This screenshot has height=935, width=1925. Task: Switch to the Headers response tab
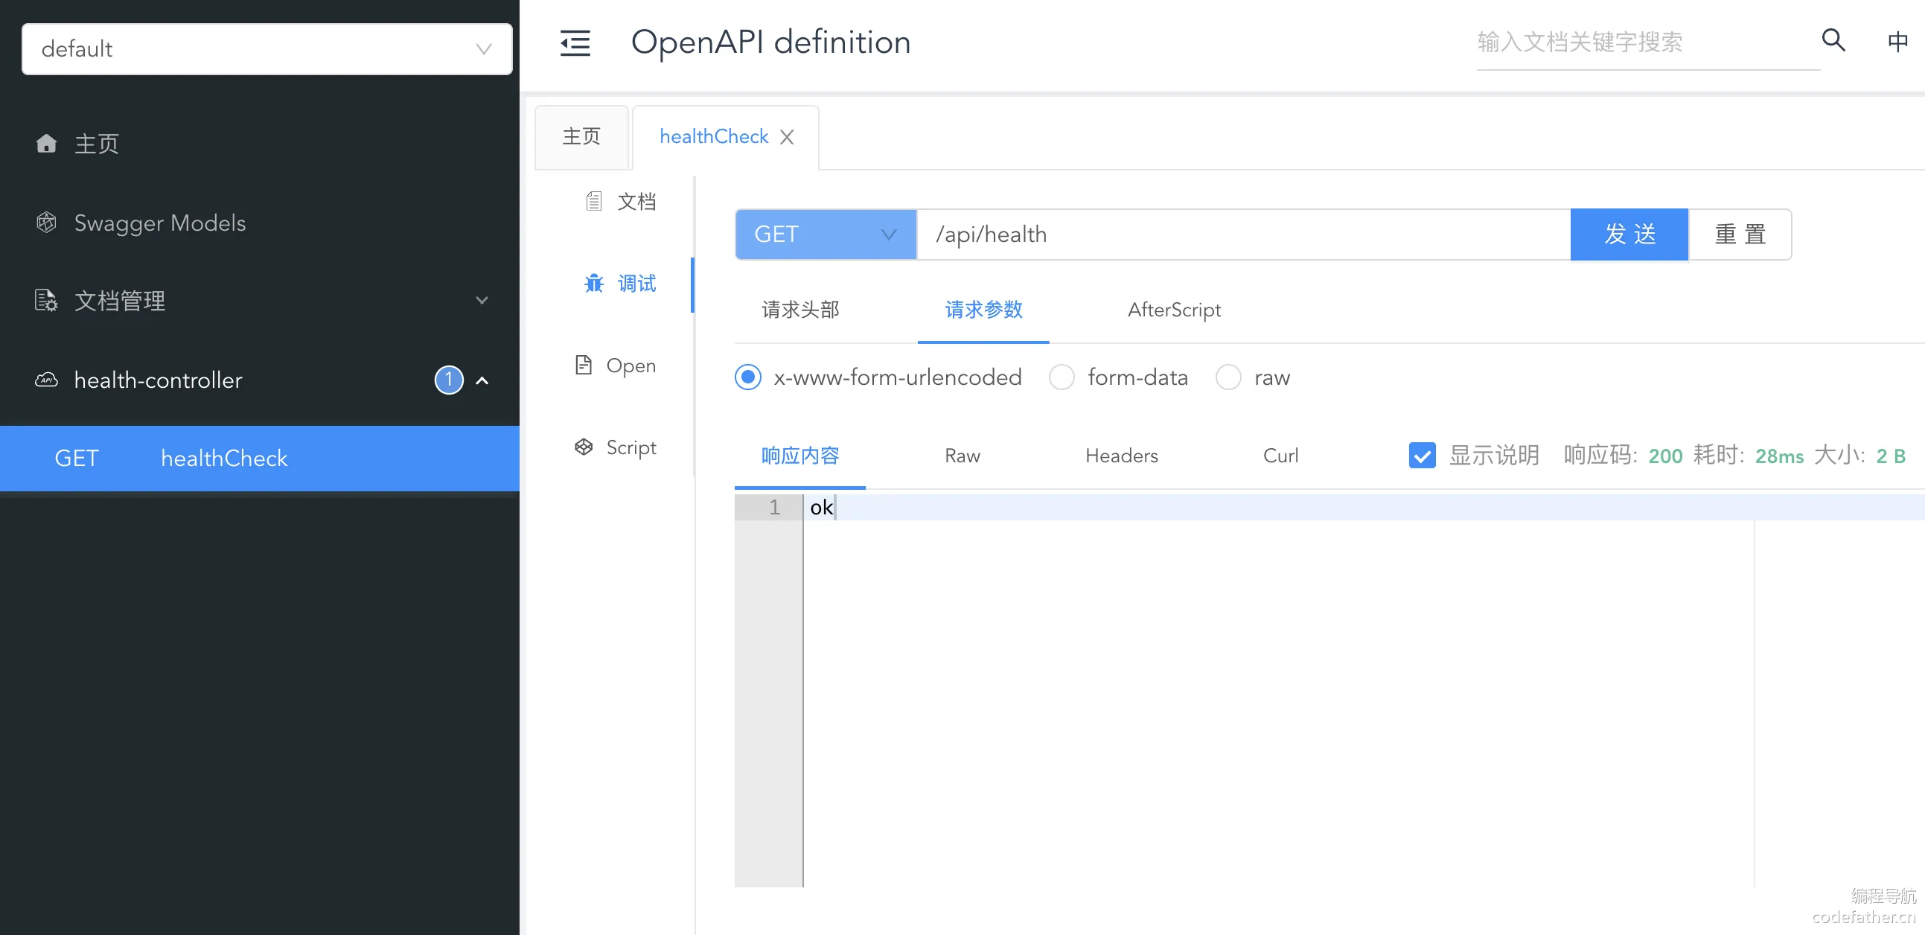pos(1121,455)
